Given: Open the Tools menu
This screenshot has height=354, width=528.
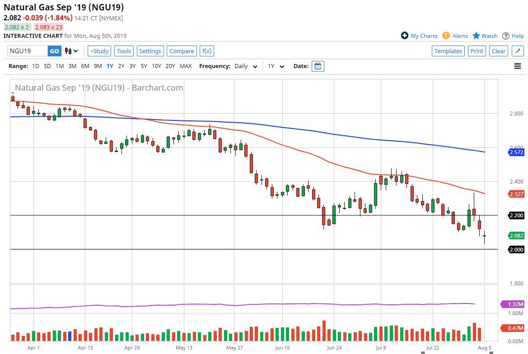Looking at the screenshot, I should 124,51.
